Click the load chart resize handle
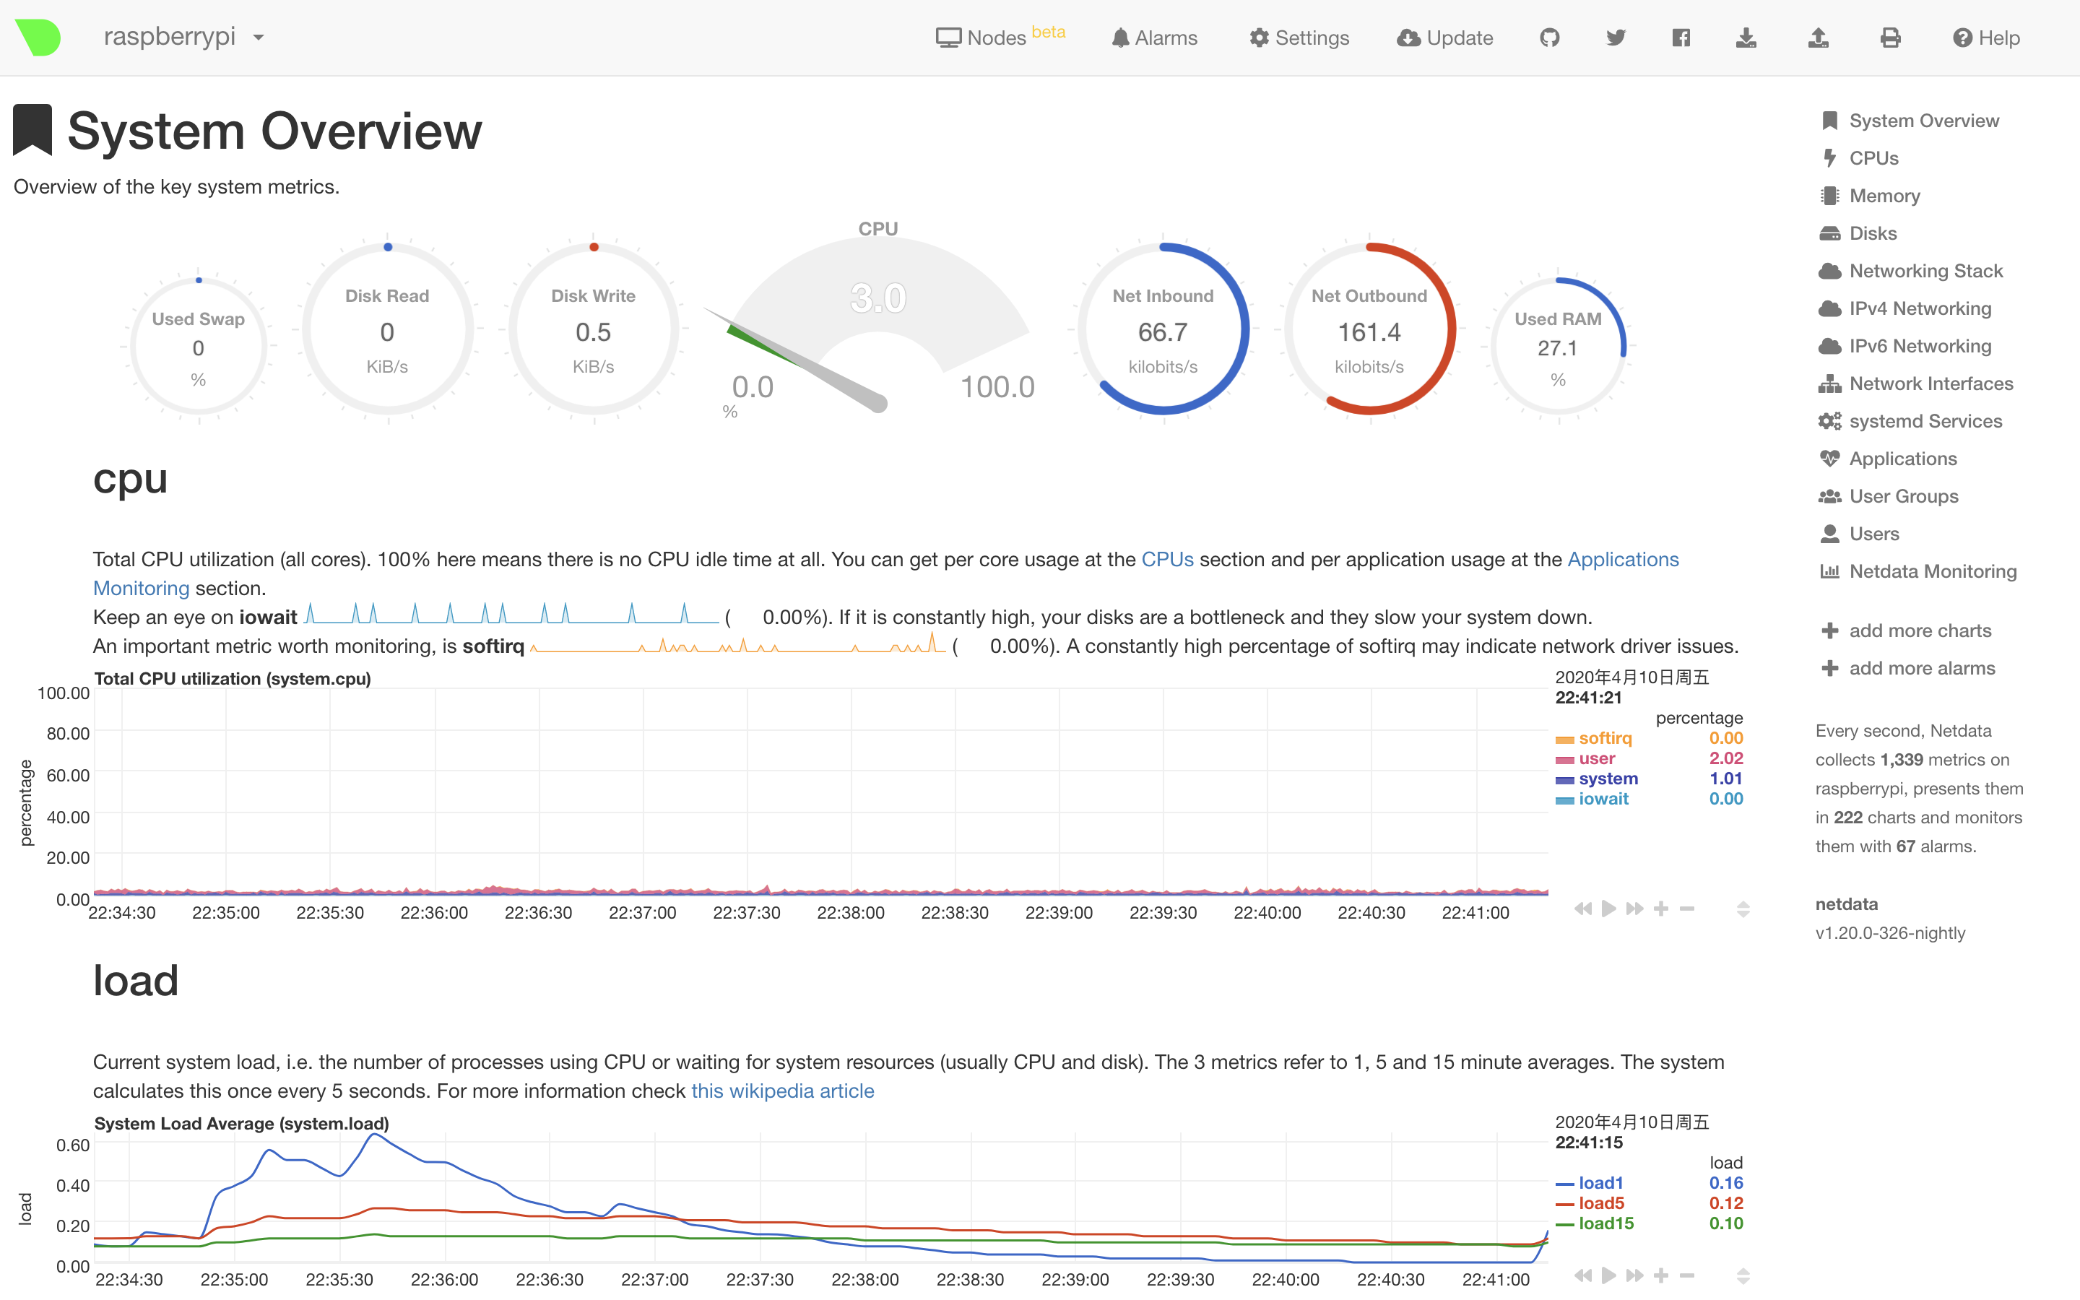Image resolution: width=2080 pixels, height=1300 pixels. coord(1743,1276)
